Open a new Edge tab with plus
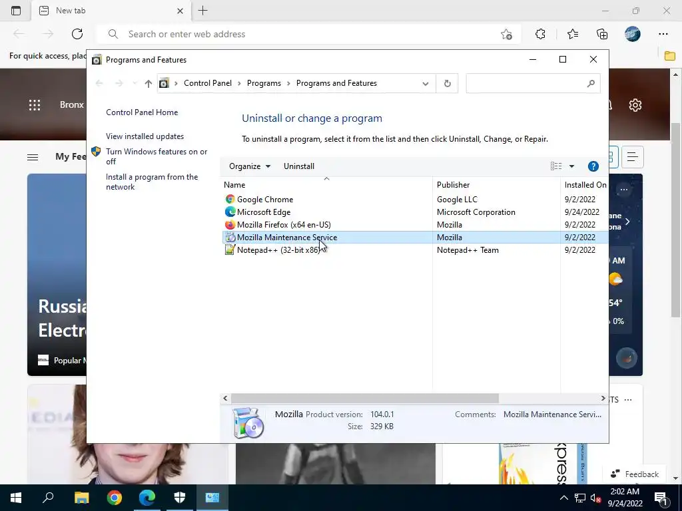 tap(202, 11)
